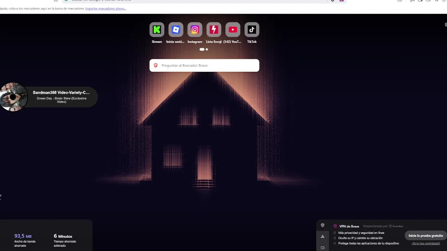Viewport: 447px width, 251px height.
Task: Open the Roblox 'Inicia sesión' shortcut
Action: coord(176,30)
